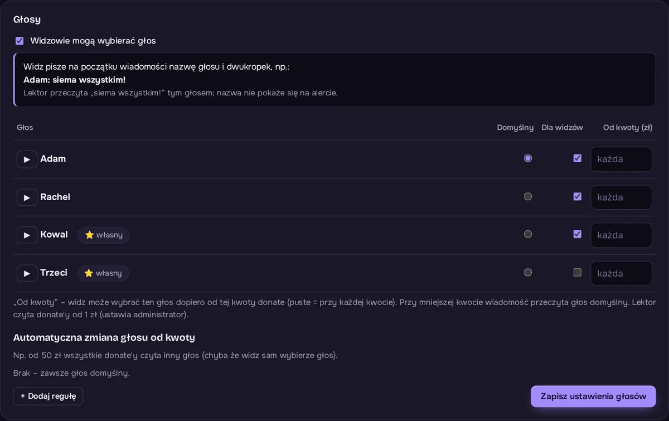Screen dimensions: 669x421
Task: Select Adam as the default voice
Action: click(x=528, y=158)
